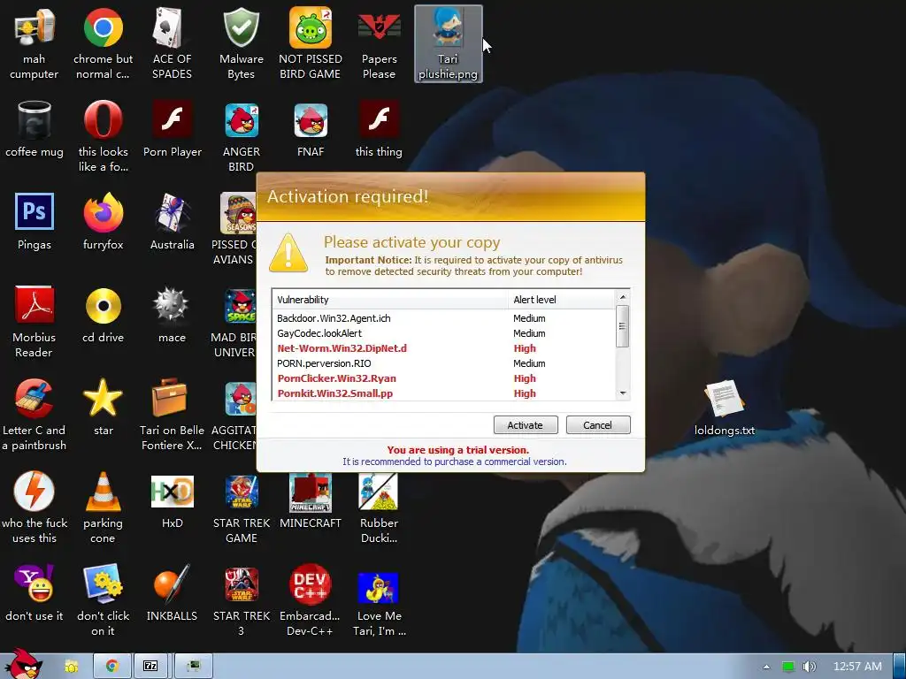Screen dimensions: 906x679
Task: Open the 'coffee mug' recycle bin icon
Action: tap(35, 129)
